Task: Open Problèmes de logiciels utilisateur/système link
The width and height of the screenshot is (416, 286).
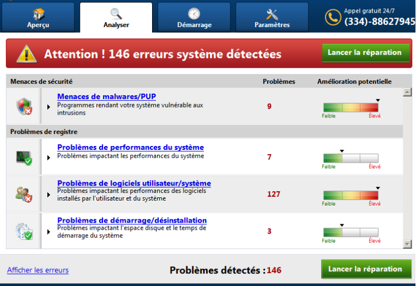Action: (134, 184)
